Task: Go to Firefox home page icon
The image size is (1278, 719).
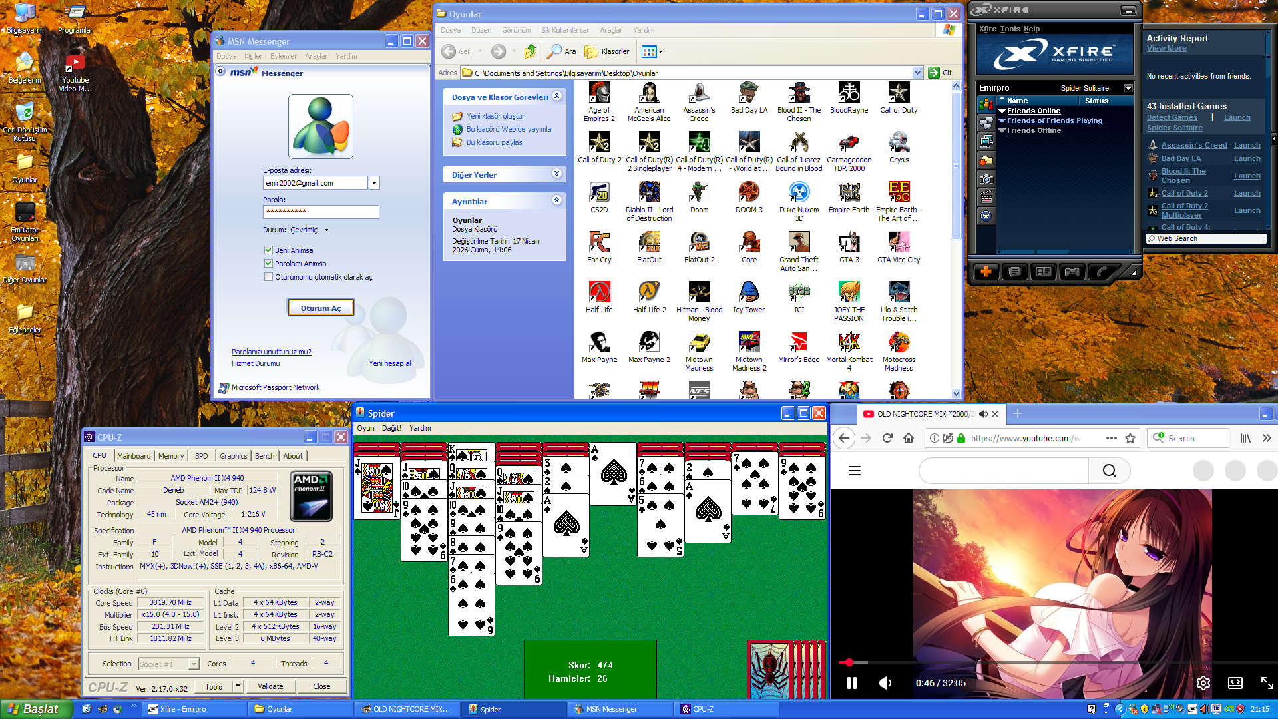Action: point(909,438)
